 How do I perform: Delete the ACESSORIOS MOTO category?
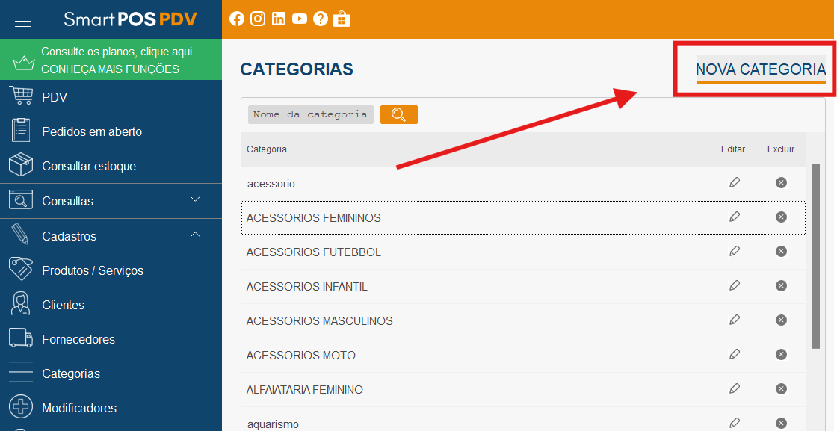tap(781, 355)
